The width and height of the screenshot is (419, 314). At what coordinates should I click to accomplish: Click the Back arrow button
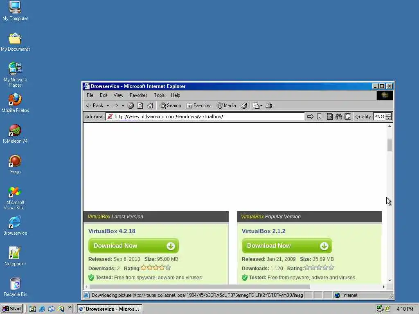tap(95, 105)
